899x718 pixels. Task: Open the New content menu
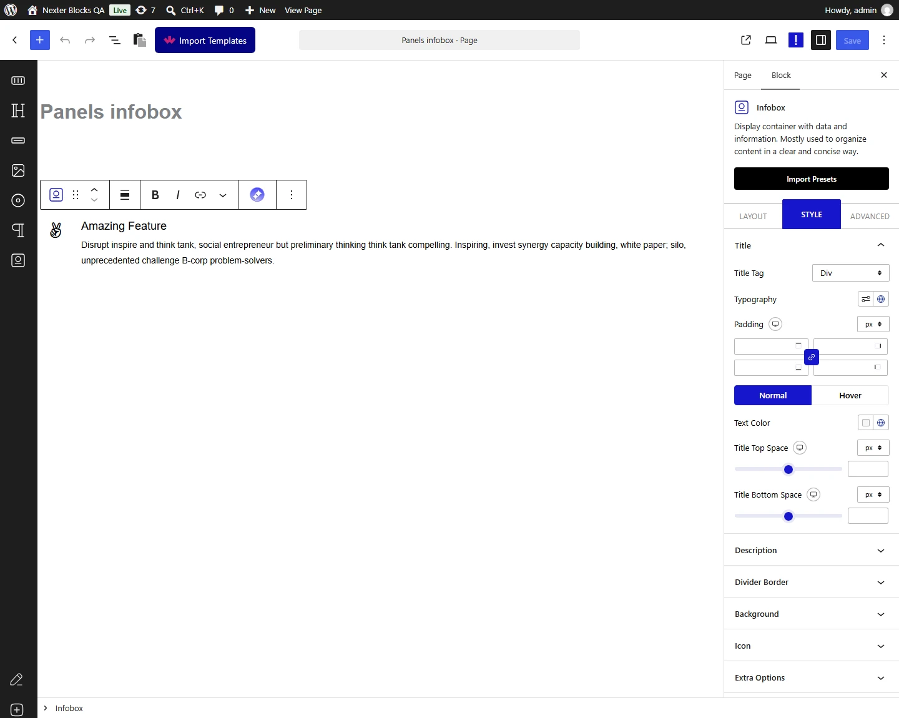pyautogui.click(x=260, y=10)
